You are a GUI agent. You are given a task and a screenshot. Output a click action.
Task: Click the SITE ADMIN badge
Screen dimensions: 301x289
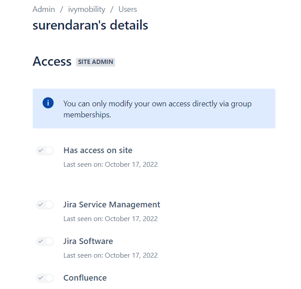click(95, 62)
